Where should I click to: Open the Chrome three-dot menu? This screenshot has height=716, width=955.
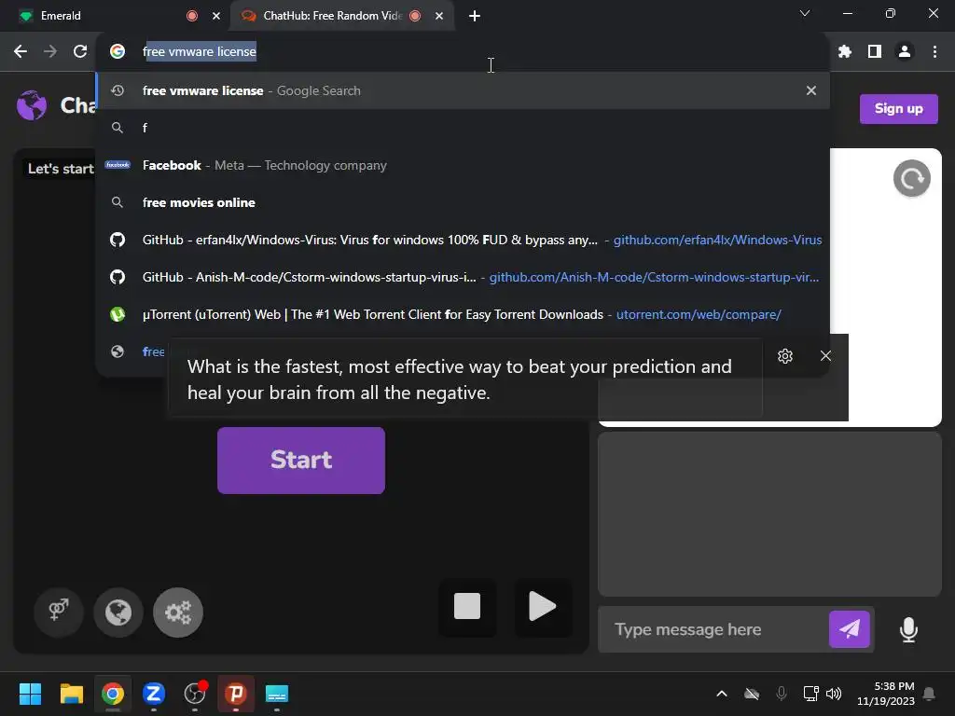pos(934,52)
